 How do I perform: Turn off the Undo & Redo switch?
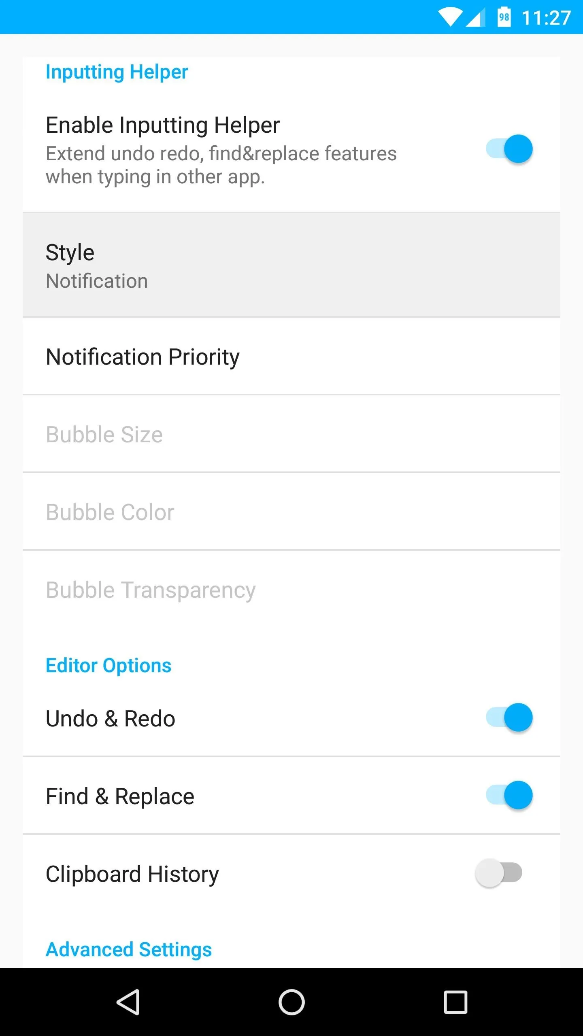tap(509, 718)
